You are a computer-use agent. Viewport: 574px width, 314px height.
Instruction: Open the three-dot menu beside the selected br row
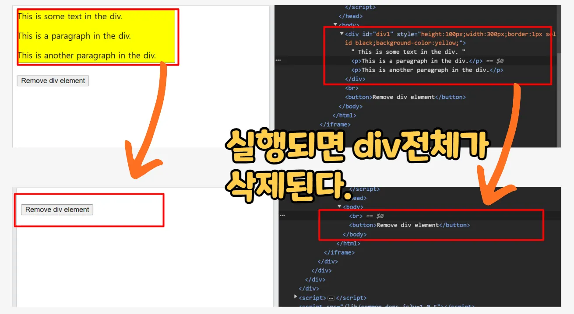coord(282,216)
